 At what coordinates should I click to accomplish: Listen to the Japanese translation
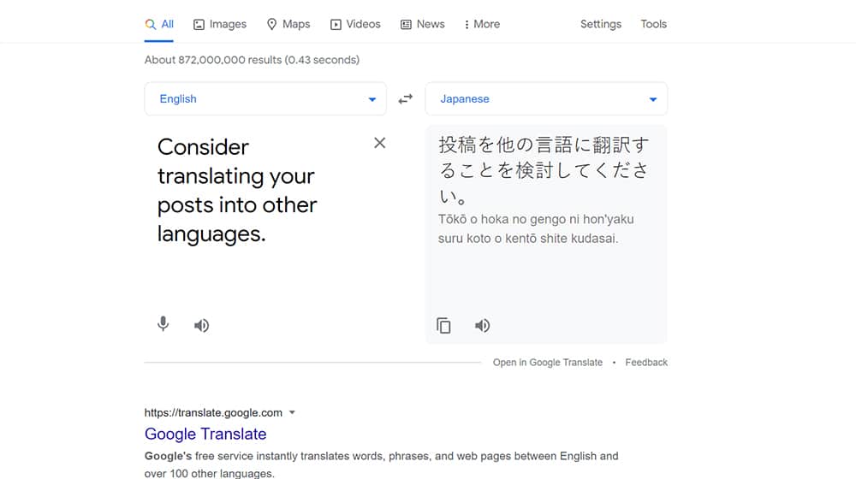click(x=482, y=325)
